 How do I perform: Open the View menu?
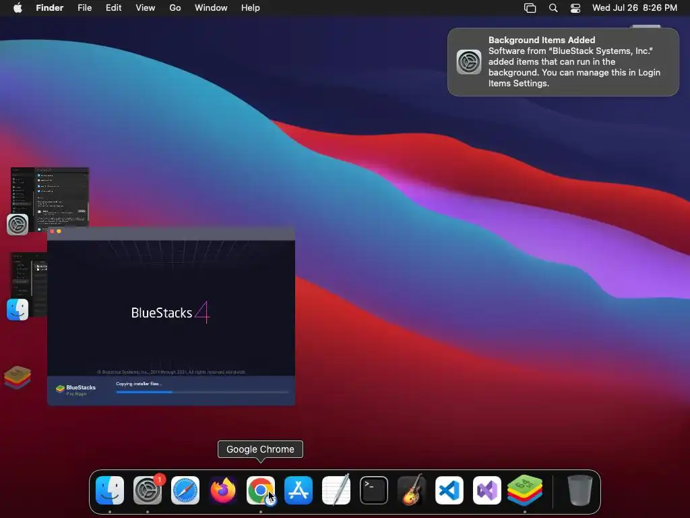coord(146,7)
